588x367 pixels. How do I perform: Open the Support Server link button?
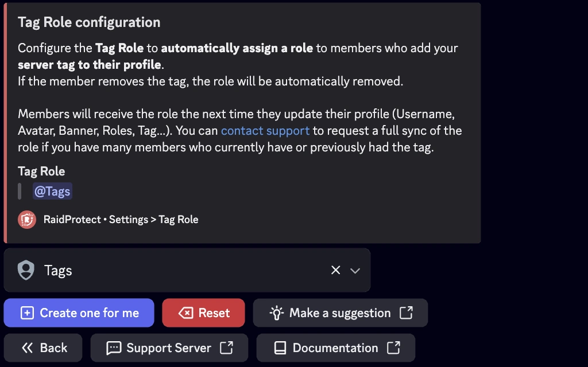(169, 348)
